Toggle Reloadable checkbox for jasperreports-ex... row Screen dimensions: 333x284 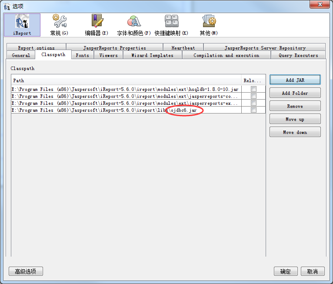253,103
